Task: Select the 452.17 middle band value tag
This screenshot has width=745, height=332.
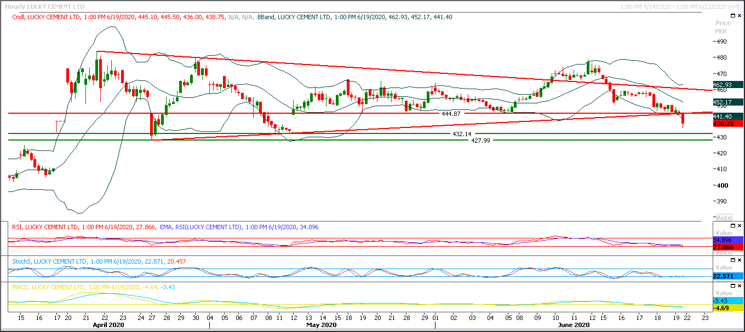Action: 728,102
